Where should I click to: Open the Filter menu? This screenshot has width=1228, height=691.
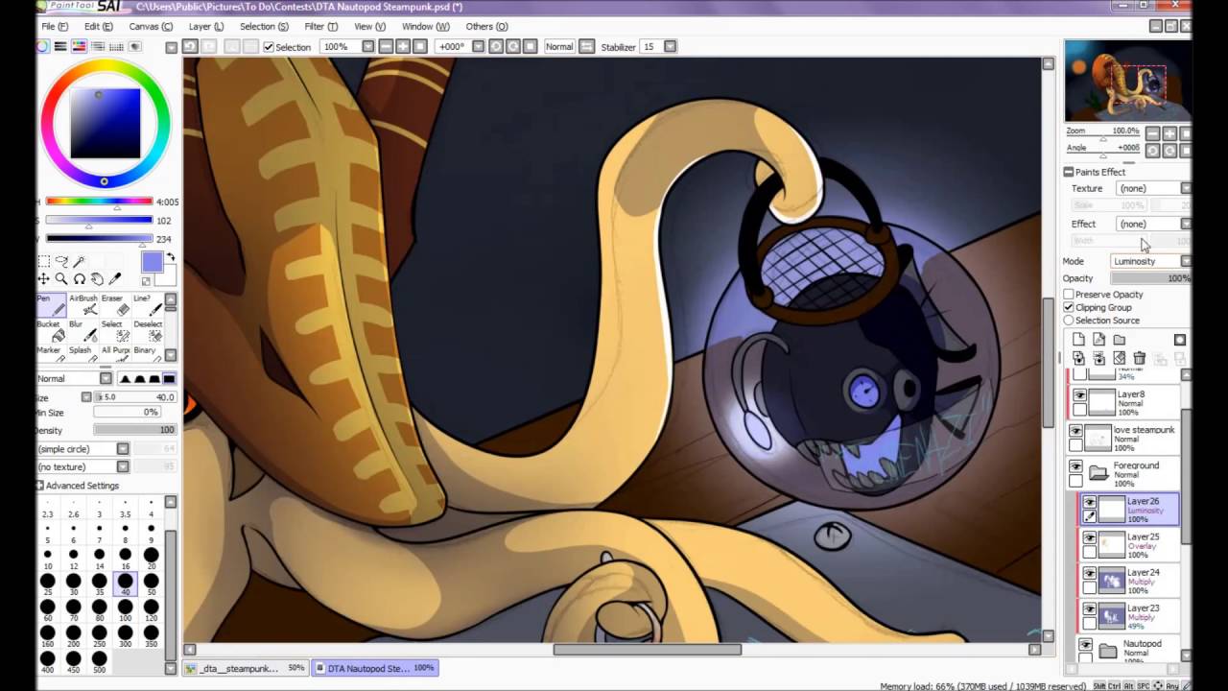(320, 27)
